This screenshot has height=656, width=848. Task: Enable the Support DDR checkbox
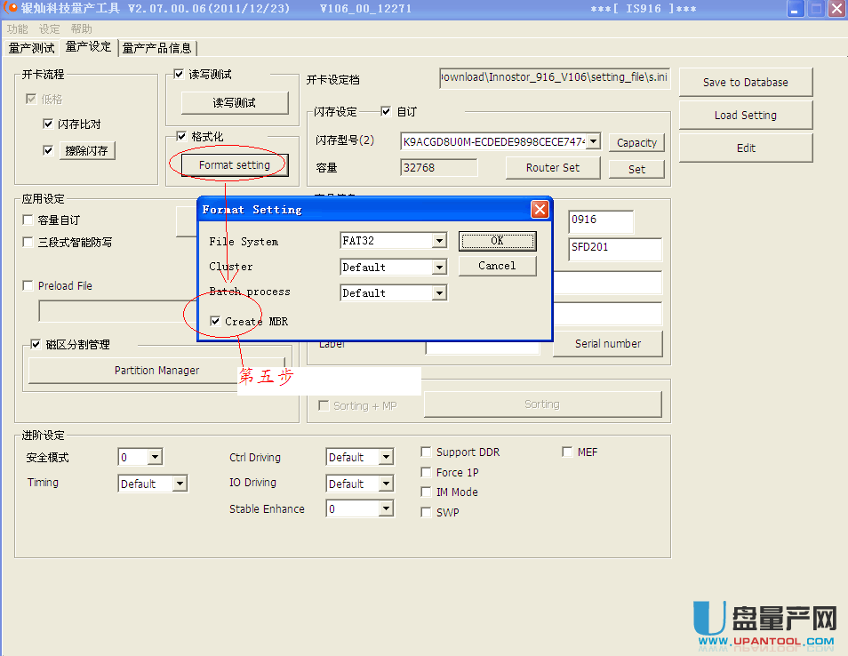[427, 452]
